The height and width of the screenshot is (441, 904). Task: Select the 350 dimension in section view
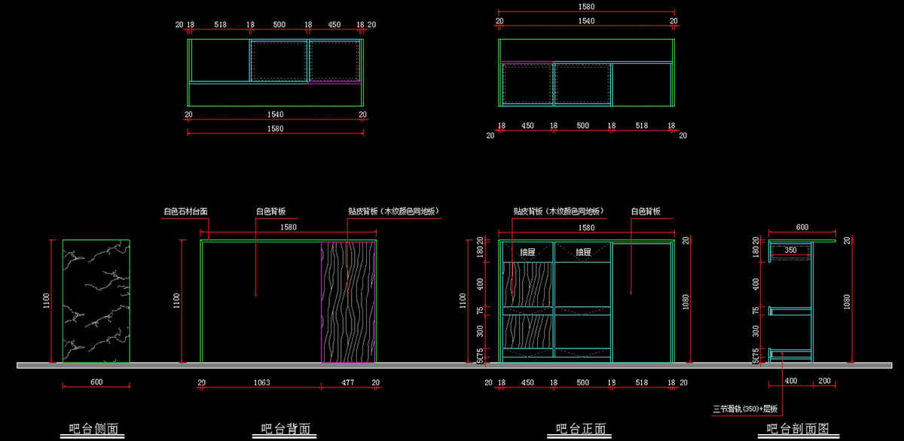[x=790, y=250]
